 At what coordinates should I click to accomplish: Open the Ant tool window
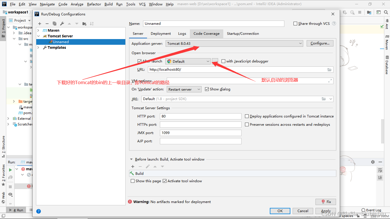coord(387,24)
